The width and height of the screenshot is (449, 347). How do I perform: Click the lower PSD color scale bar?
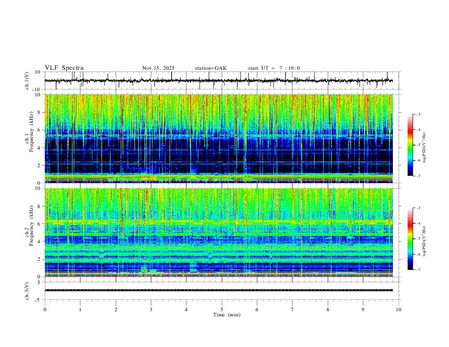coord(410,239)
